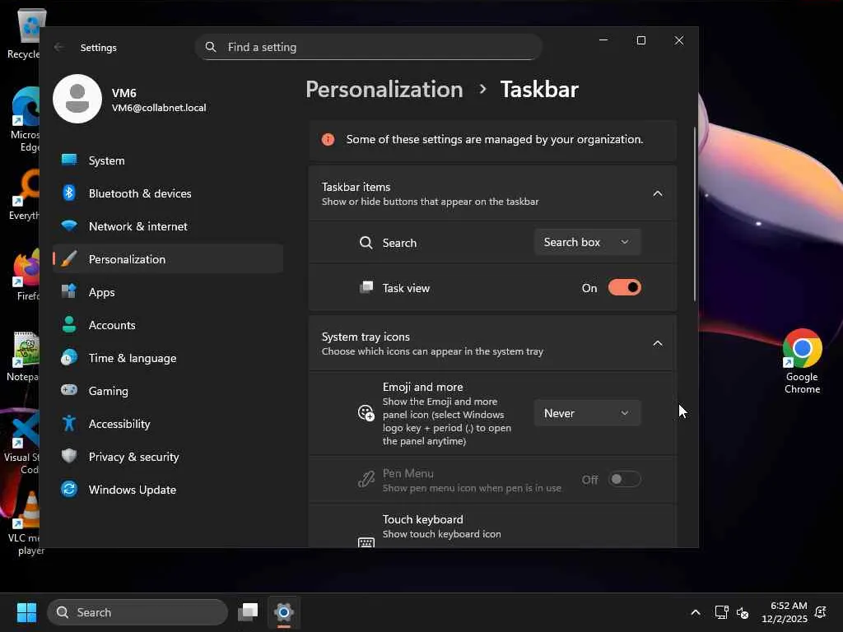Open the clock showing 6:52 AM
The width and height of the screenshot is (843, 632).
pos(785,612)
